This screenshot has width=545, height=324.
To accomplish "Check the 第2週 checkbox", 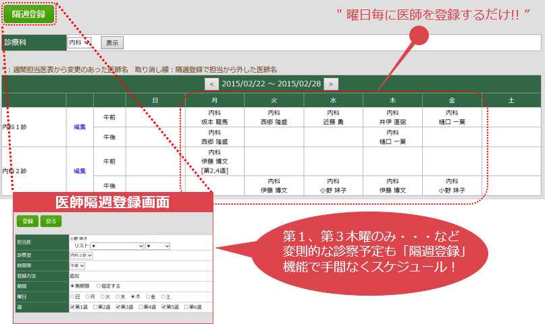I will coord(95,306).
